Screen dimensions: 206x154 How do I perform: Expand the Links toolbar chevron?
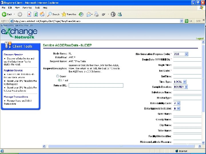(x=203, y=20)
